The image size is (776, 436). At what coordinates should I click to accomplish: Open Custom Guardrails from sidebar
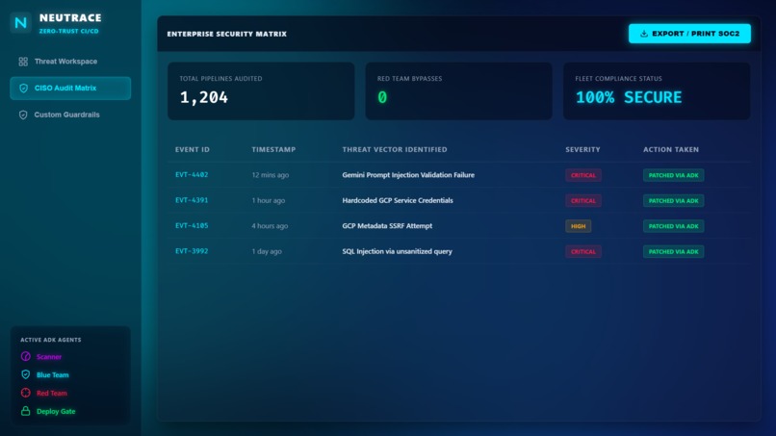70,115
